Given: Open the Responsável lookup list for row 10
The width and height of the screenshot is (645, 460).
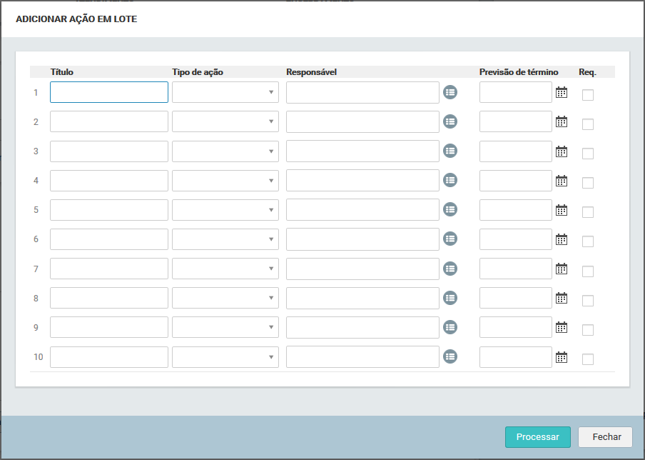Looking at the screenshot, I should (x=450, y=356).
